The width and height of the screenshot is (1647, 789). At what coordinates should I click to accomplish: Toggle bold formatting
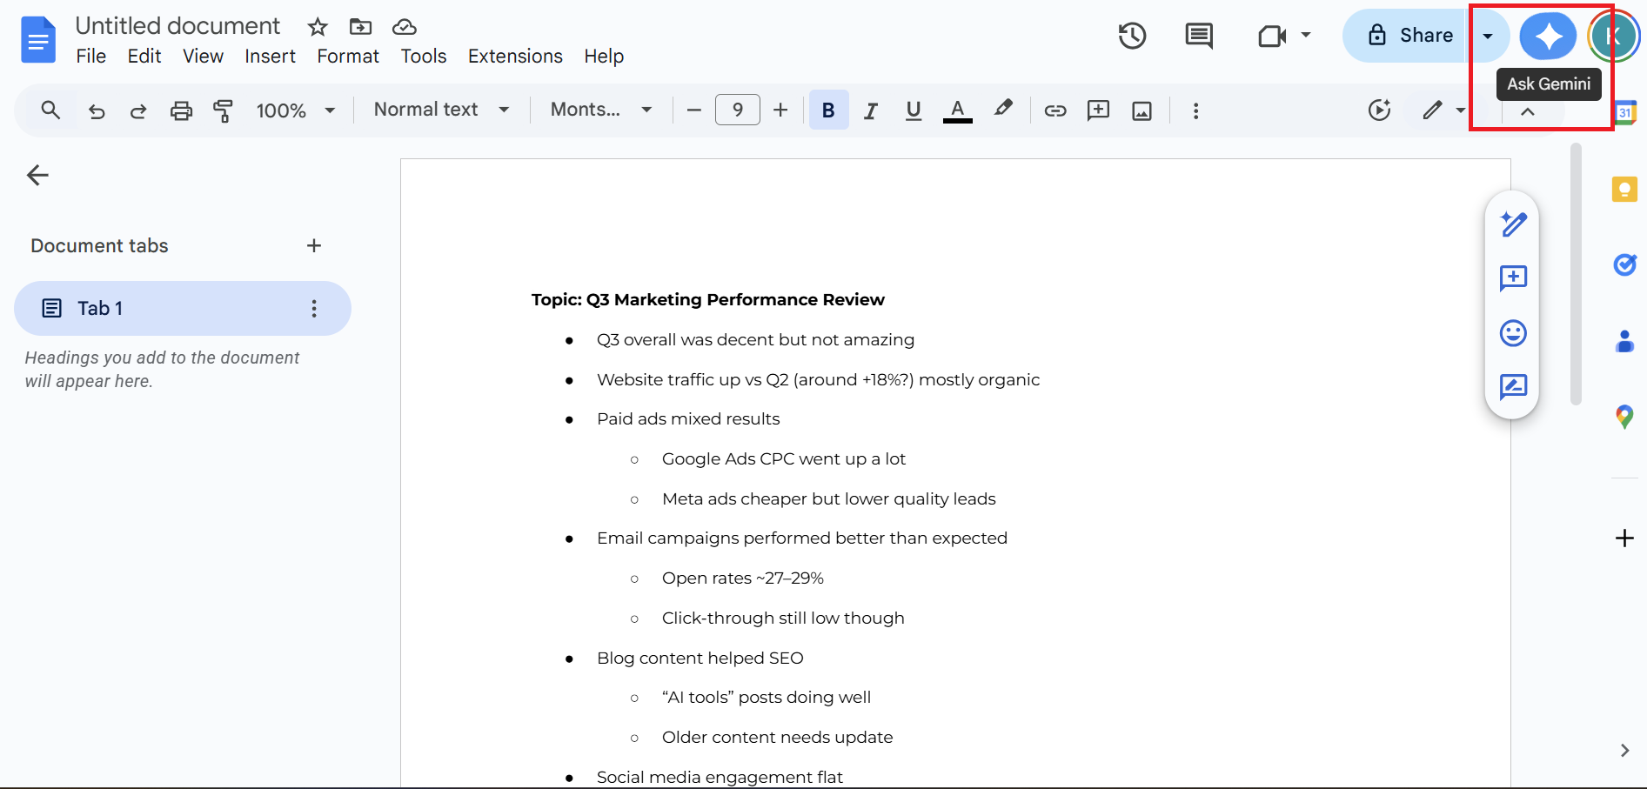[828, 110]
